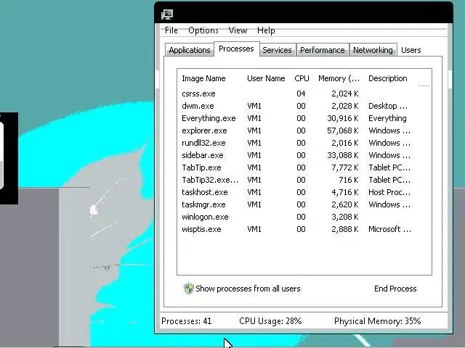This screenshot has height=348, width=465.
Task: Click the 30,916 K memory value
Action: [x=343, y=118]
